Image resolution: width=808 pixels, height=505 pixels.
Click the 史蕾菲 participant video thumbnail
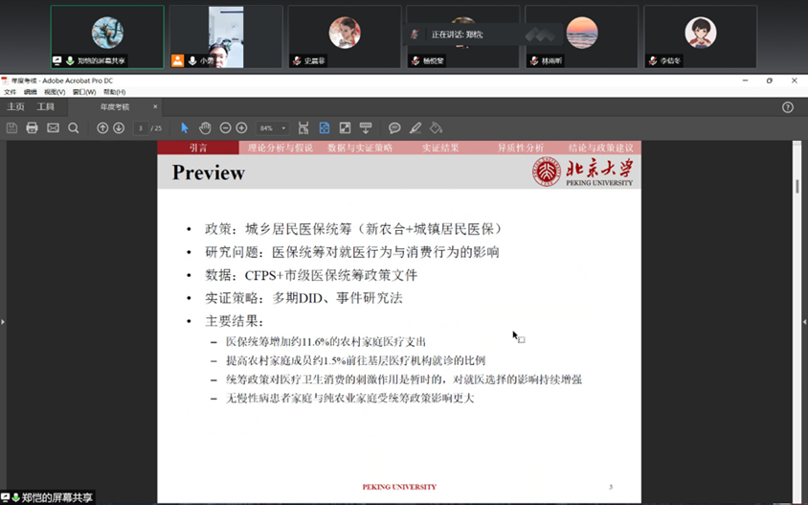[x=344, y=36]
